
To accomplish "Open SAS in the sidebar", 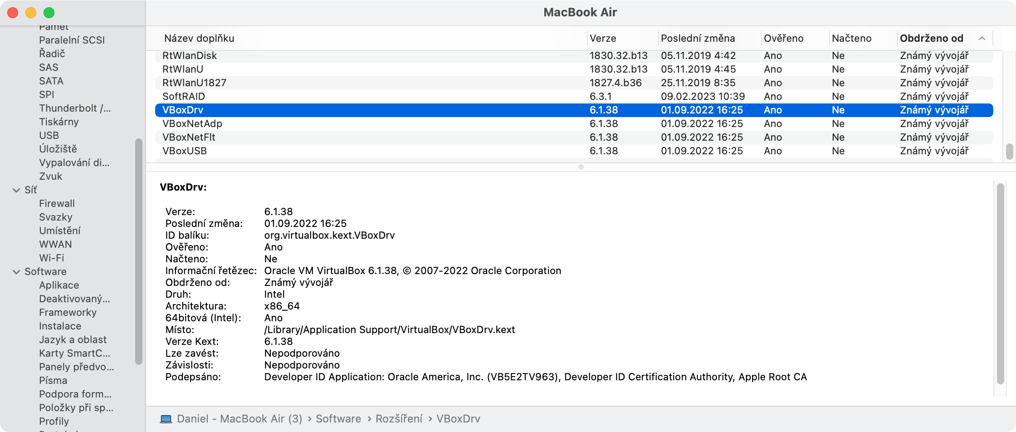I will click(x=49, y=68).
